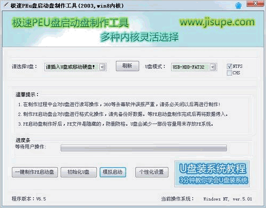Viewport: 266px width, 208px height.
Task: Click the 刷新 refresh button
Action: tap(127, 66)
